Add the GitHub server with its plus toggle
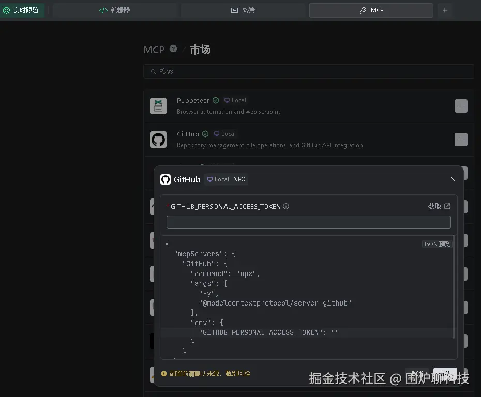481x397 pixels. pyautogui.click(x=461, y=140)
